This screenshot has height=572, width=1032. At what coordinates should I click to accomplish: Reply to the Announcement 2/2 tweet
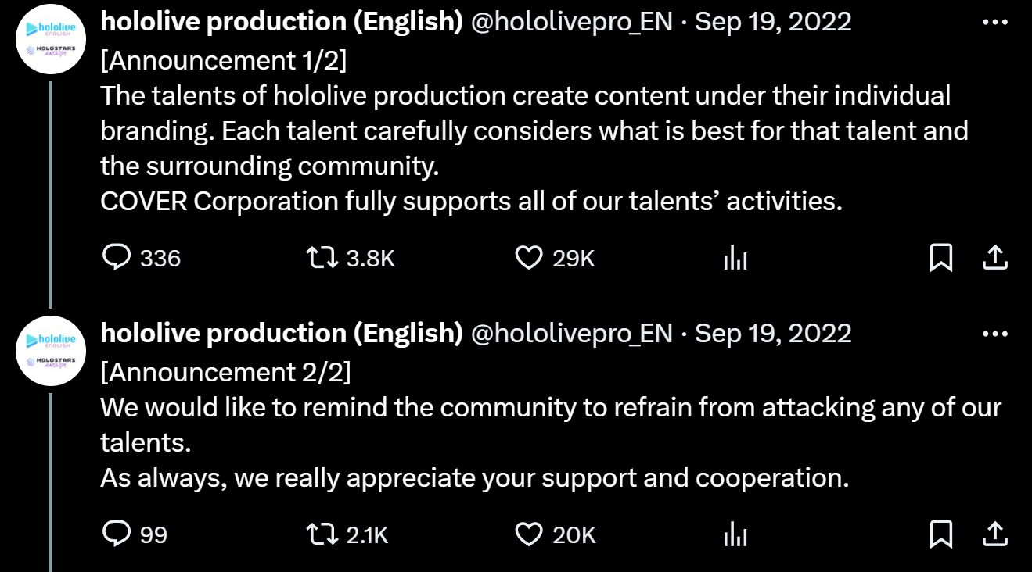click(117, 534)
